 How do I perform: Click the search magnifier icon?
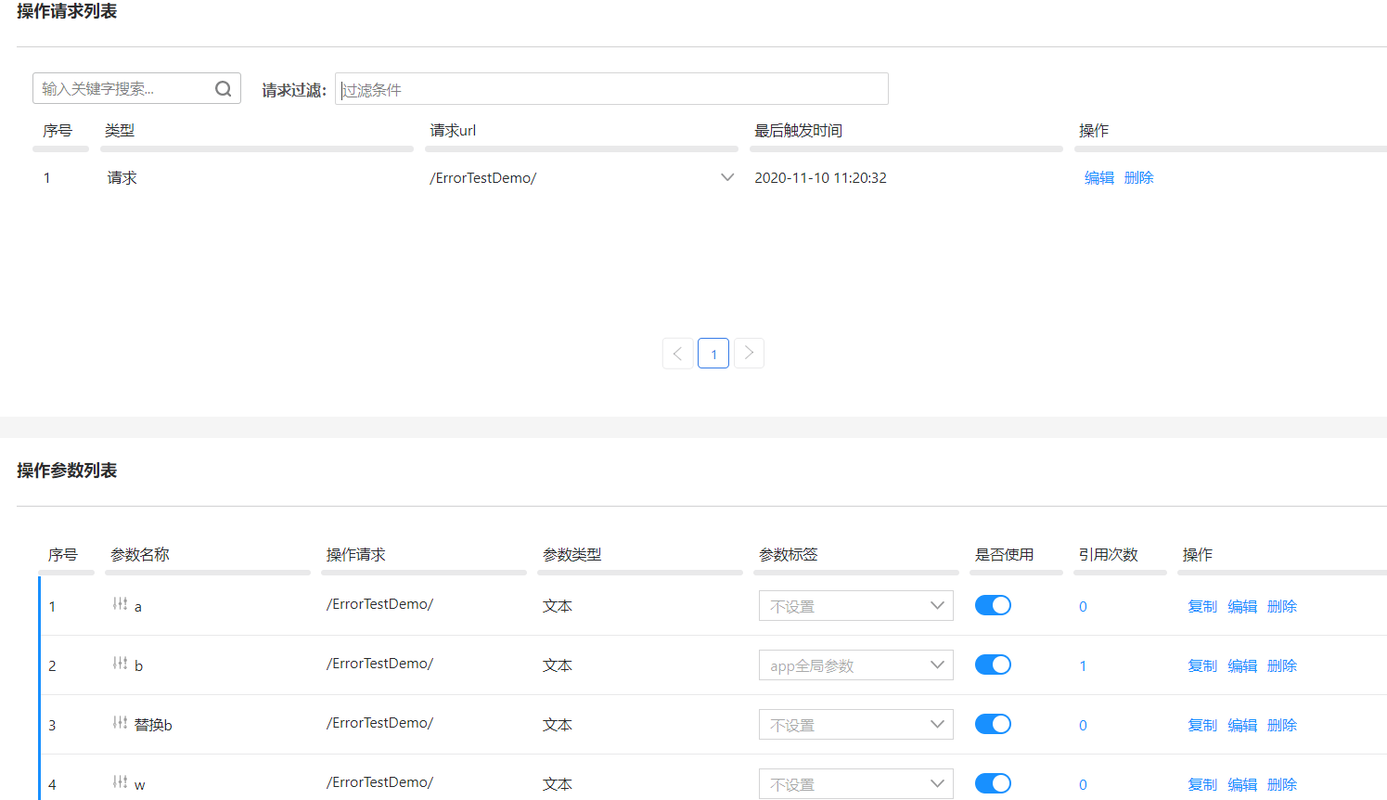click(x=223, y=89)
